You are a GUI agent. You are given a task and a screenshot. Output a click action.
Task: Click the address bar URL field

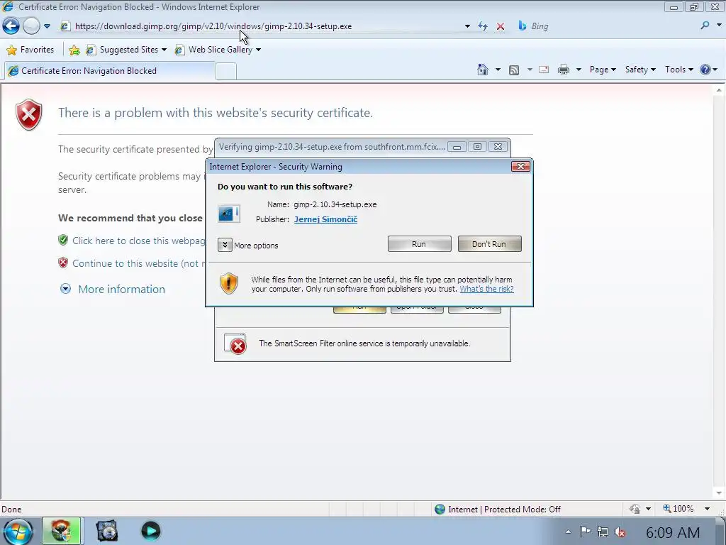click(x=264, y=26)
